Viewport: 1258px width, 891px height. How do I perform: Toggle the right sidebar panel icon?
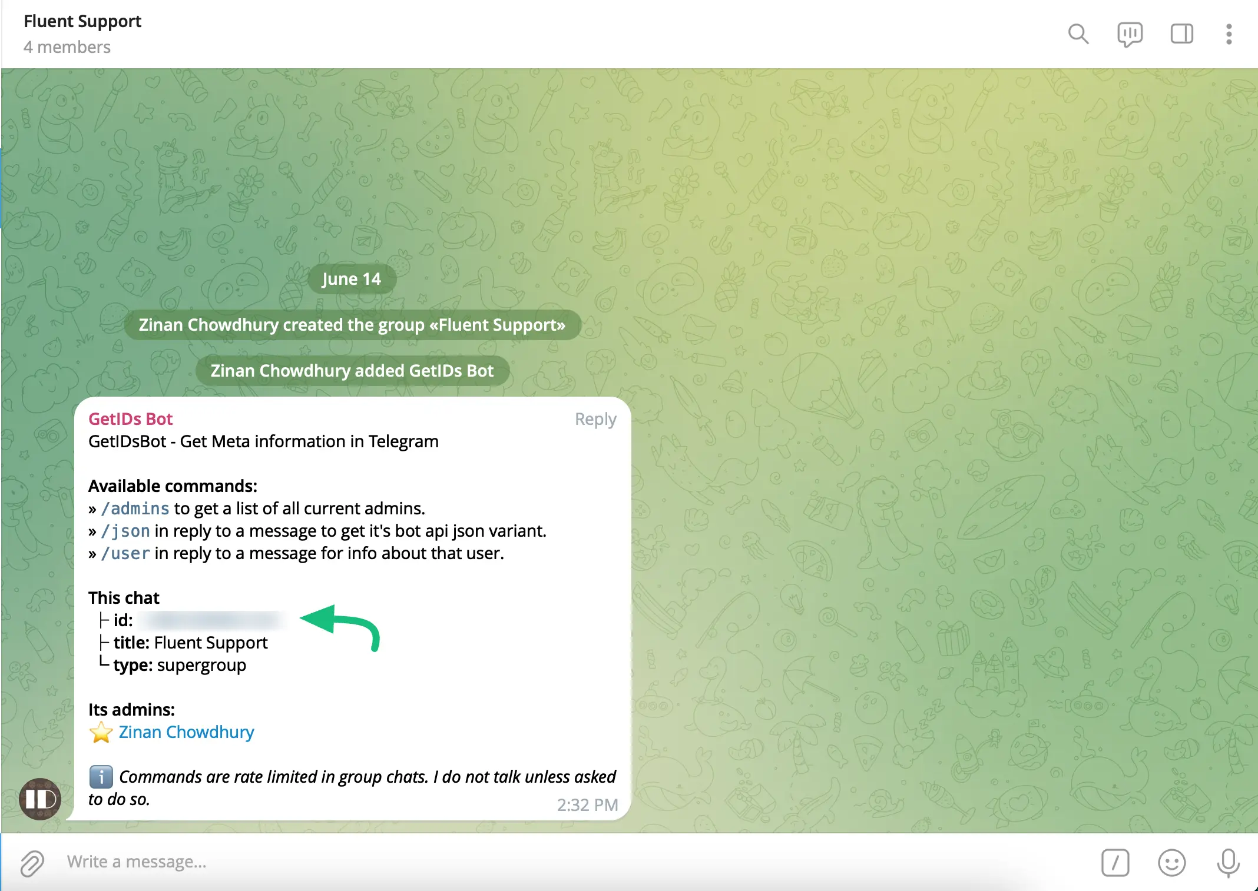tap(1181, 34)
